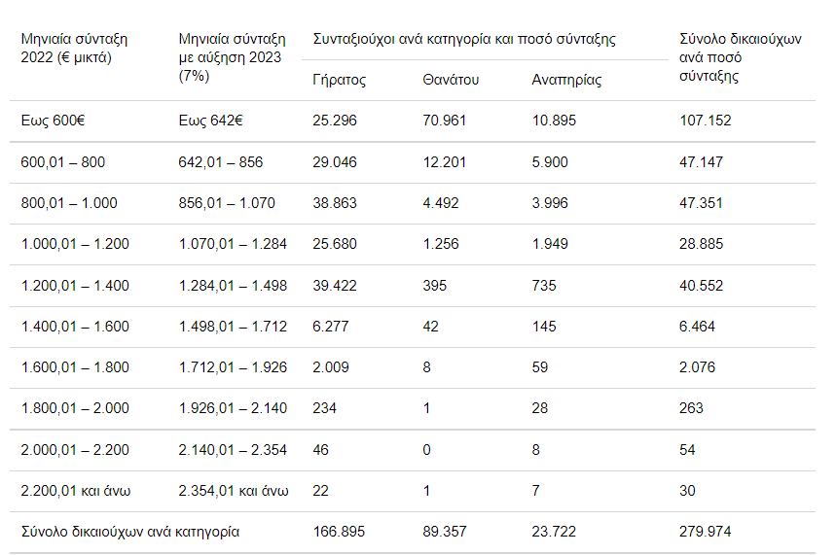Click the '1.070,01 – 1.284' range cell
This screenshot has width=836, height=555.
pos(233,244)
